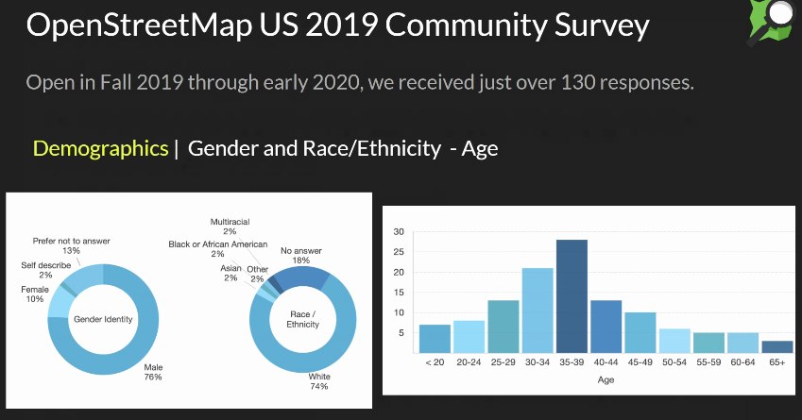Click the 50-54 age bar
Screen dimensions: 802x420
pos(674,341)
